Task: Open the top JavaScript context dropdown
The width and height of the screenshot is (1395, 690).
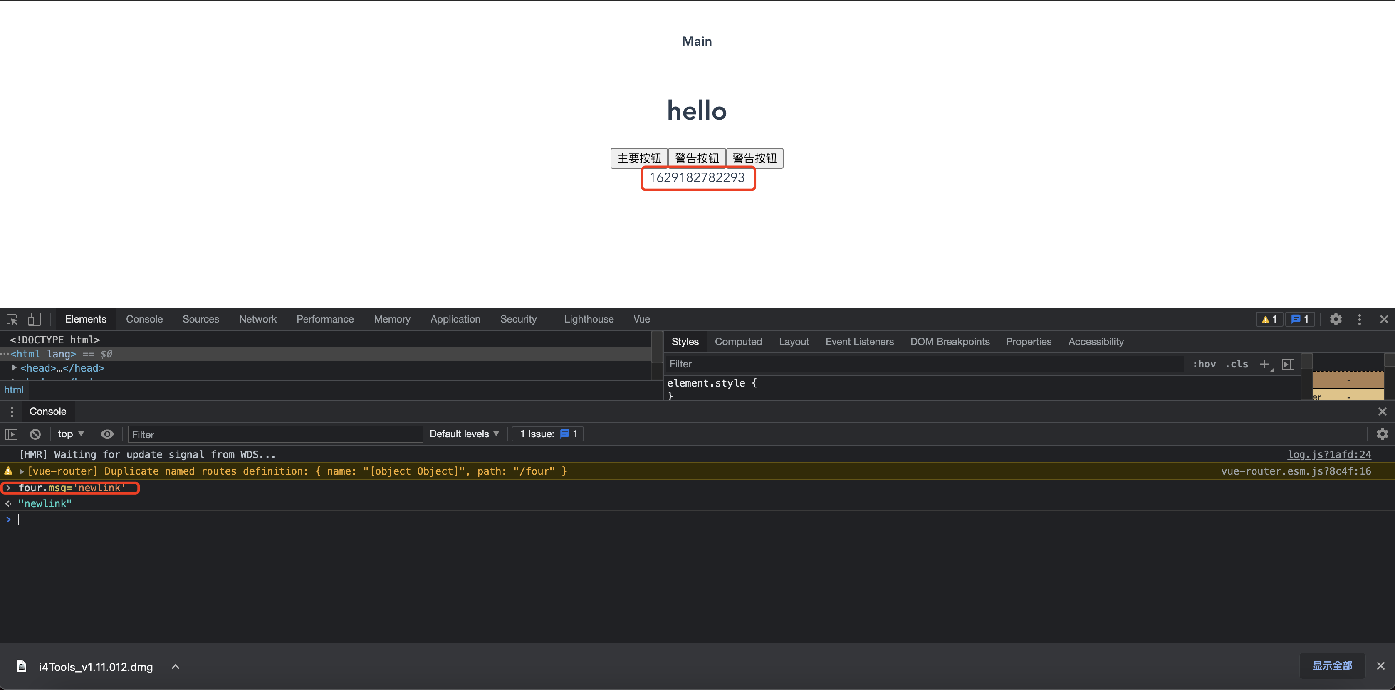Action: [70, 434]
